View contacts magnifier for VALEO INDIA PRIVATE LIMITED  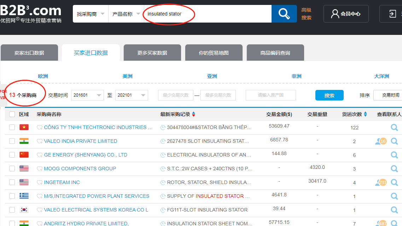point(394,141)
